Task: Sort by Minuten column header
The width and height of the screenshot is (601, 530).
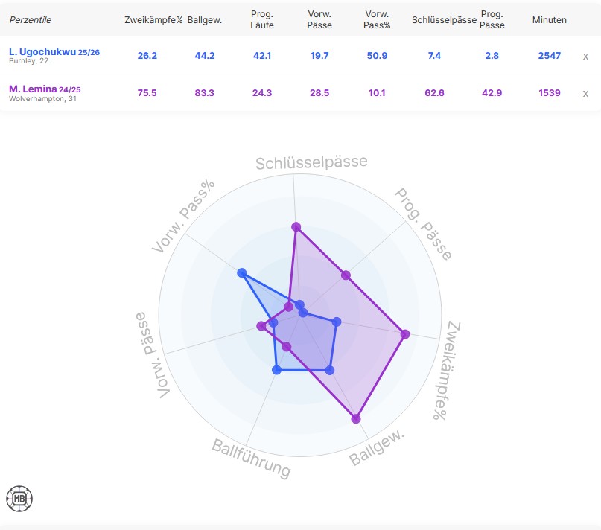Action: tap(550, 20)
